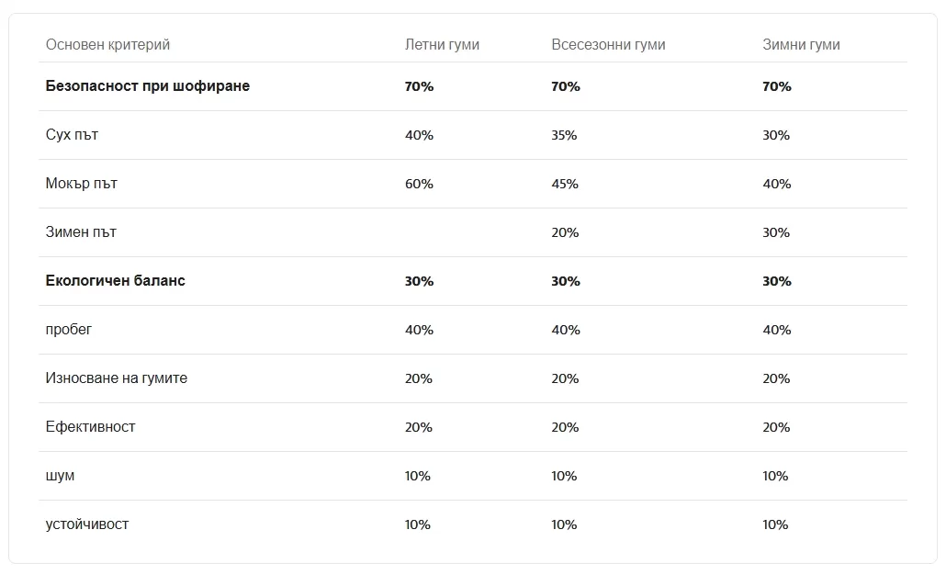Screen dimensions: 946x575
Task: Select the 'Зимни гуми' column header
Action: [x=801, y=45]
